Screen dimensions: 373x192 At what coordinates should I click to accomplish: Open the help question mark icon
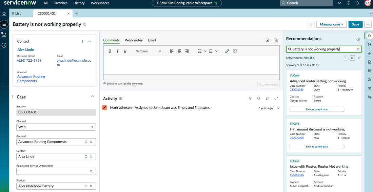pos(349,3)
